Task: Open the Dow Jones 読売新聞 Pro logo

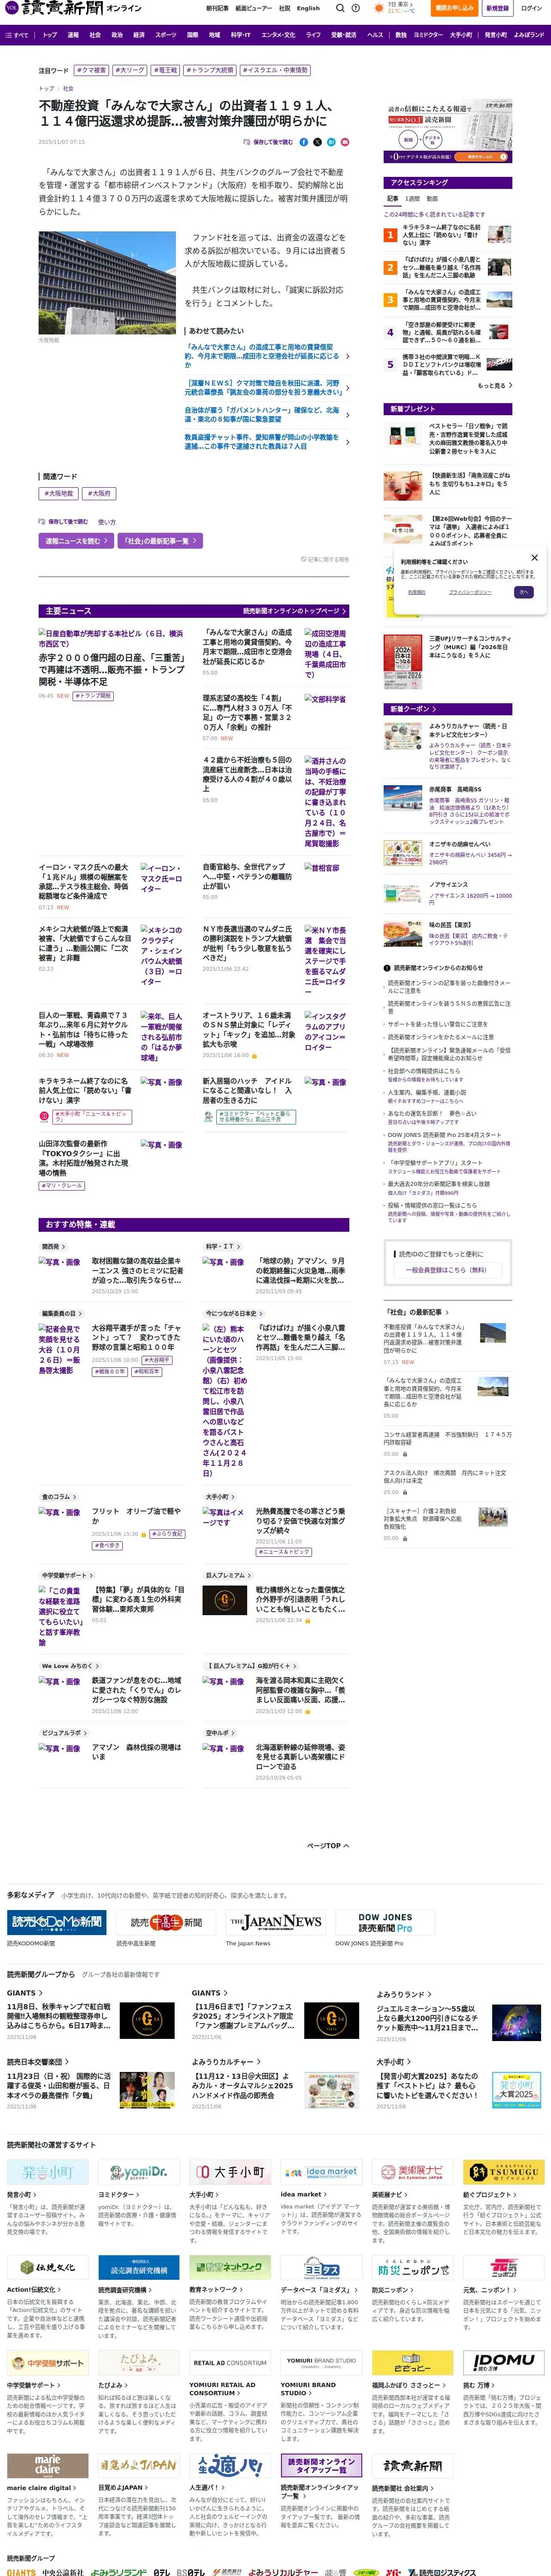Action: [x=385, y=1922]
